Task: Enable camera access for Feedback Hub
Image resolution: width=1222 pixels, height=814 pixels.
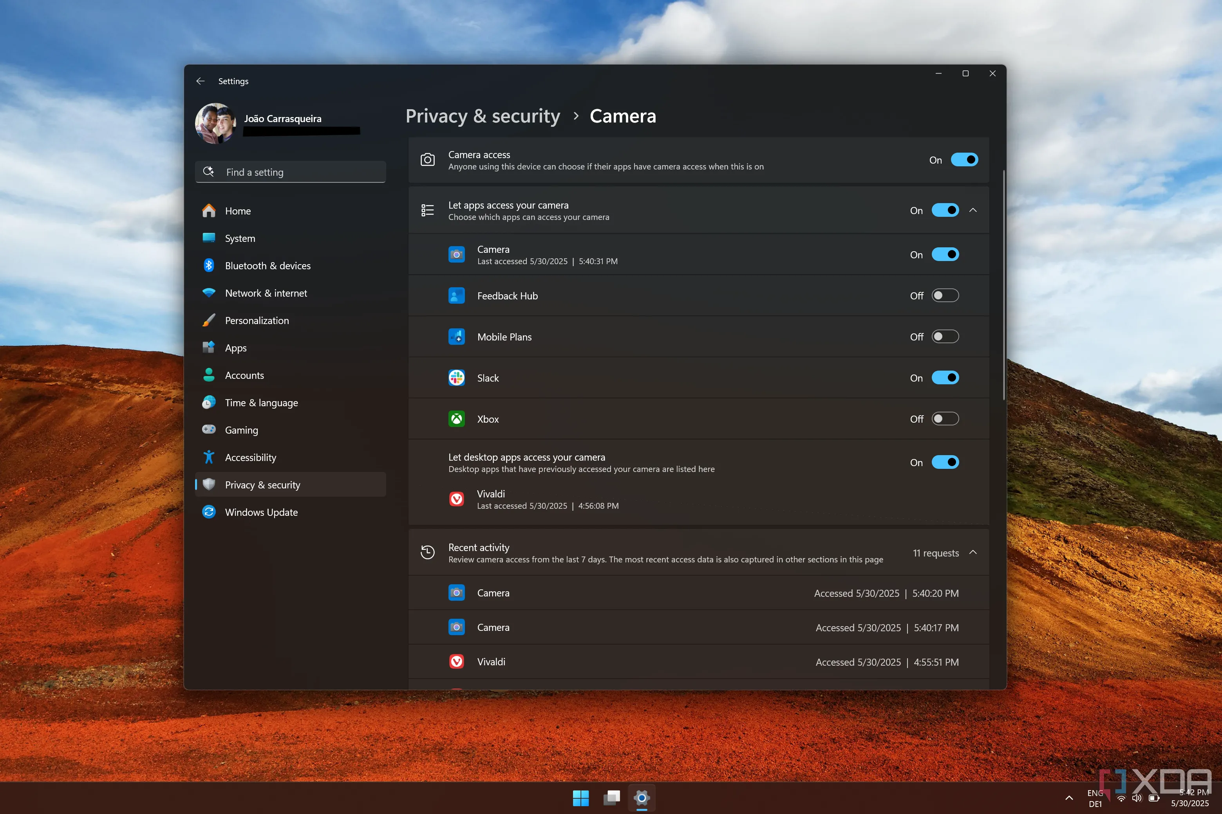Action: pos(945,295)
